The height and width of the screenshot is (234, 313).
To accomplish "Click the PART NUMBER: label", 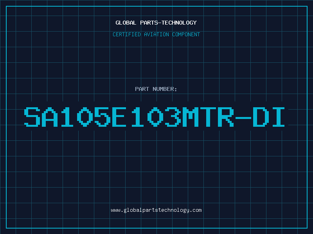I will 156,89.
